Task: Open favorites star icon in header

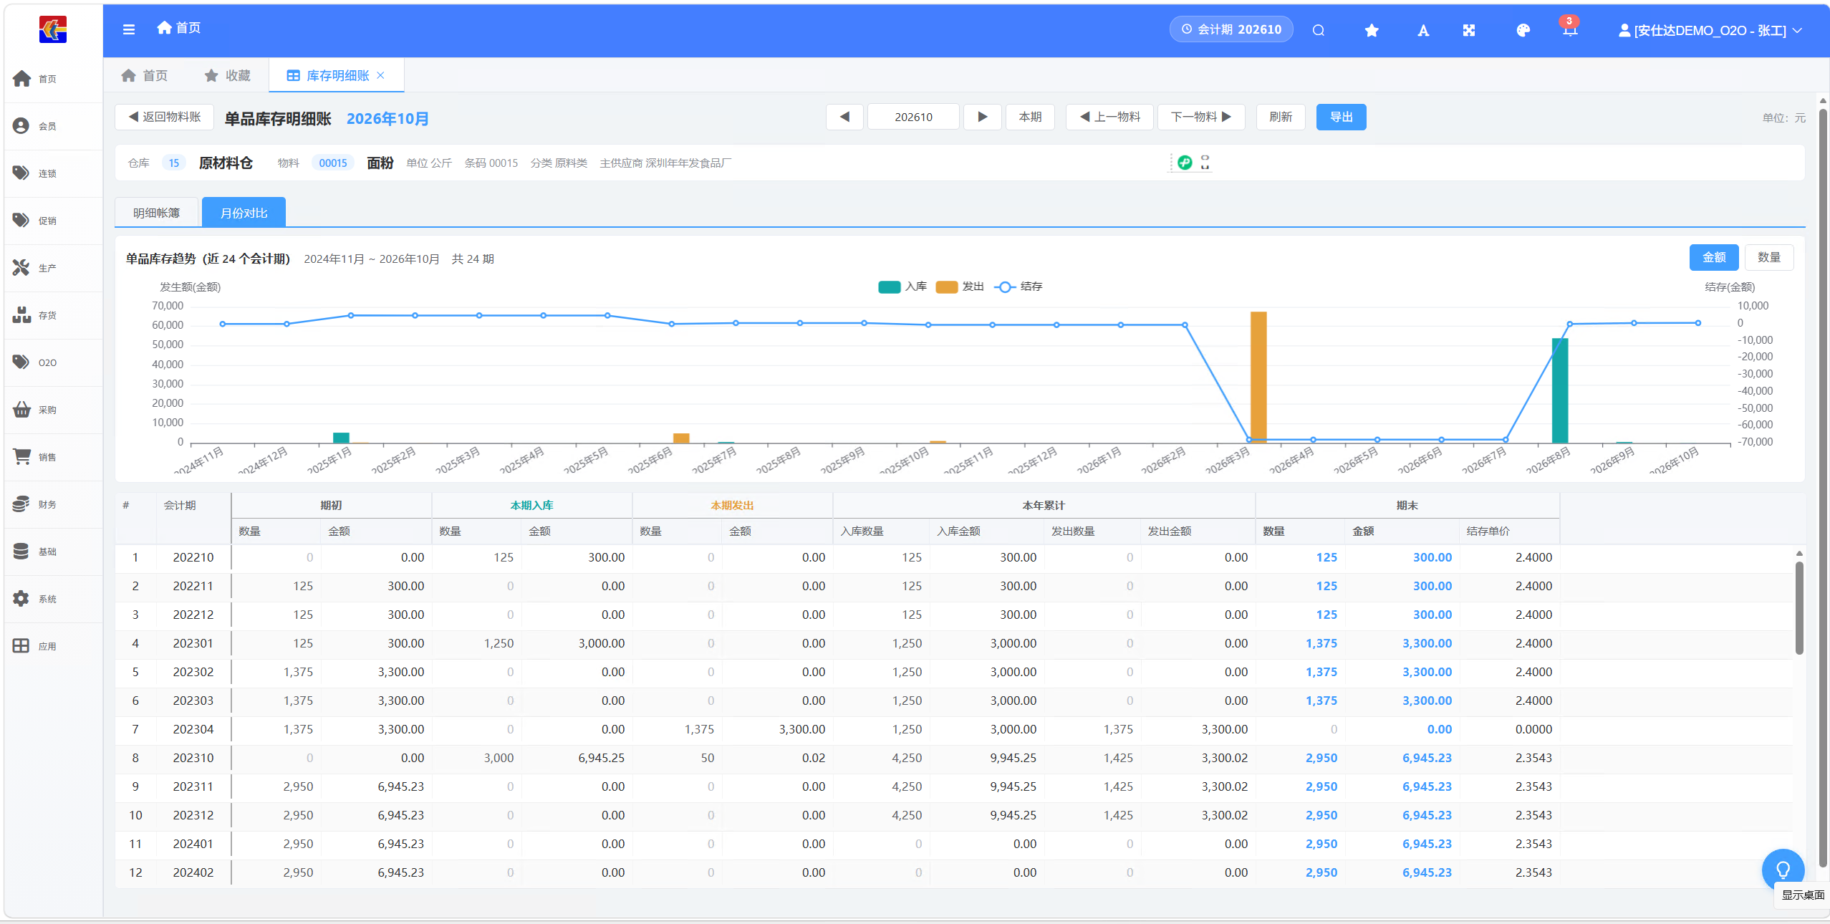Action: click(1372, 30)
